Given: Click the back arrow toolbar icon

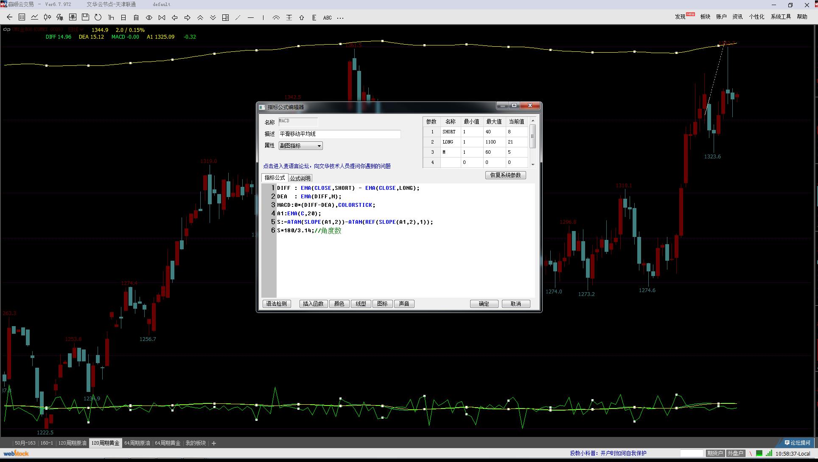Looking at the screenshot, I should tap(9, 17).
